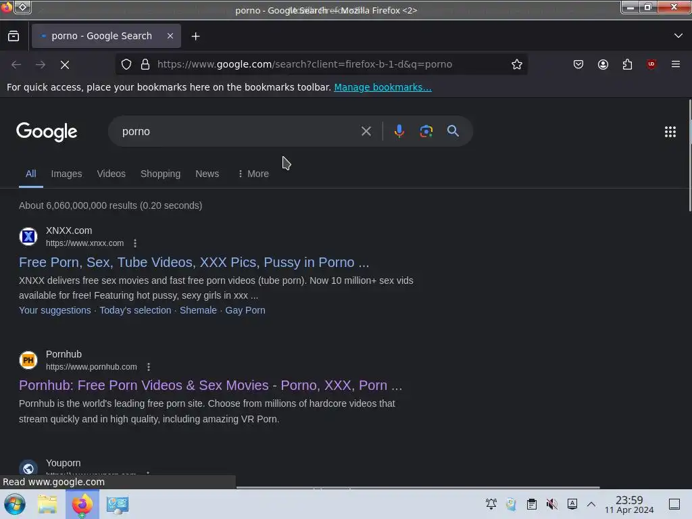The image size is (692, 519).
Task: Open the system settings taskbar app
Action: click(x=118, y=504)
